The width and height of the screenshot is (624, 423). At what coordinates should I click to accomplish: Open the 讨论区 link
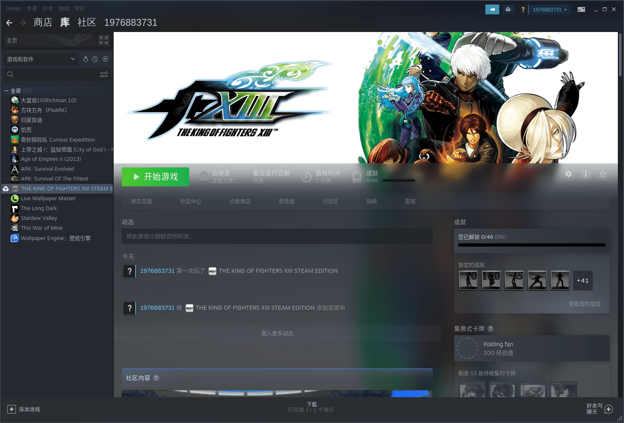tap(330, 201)
